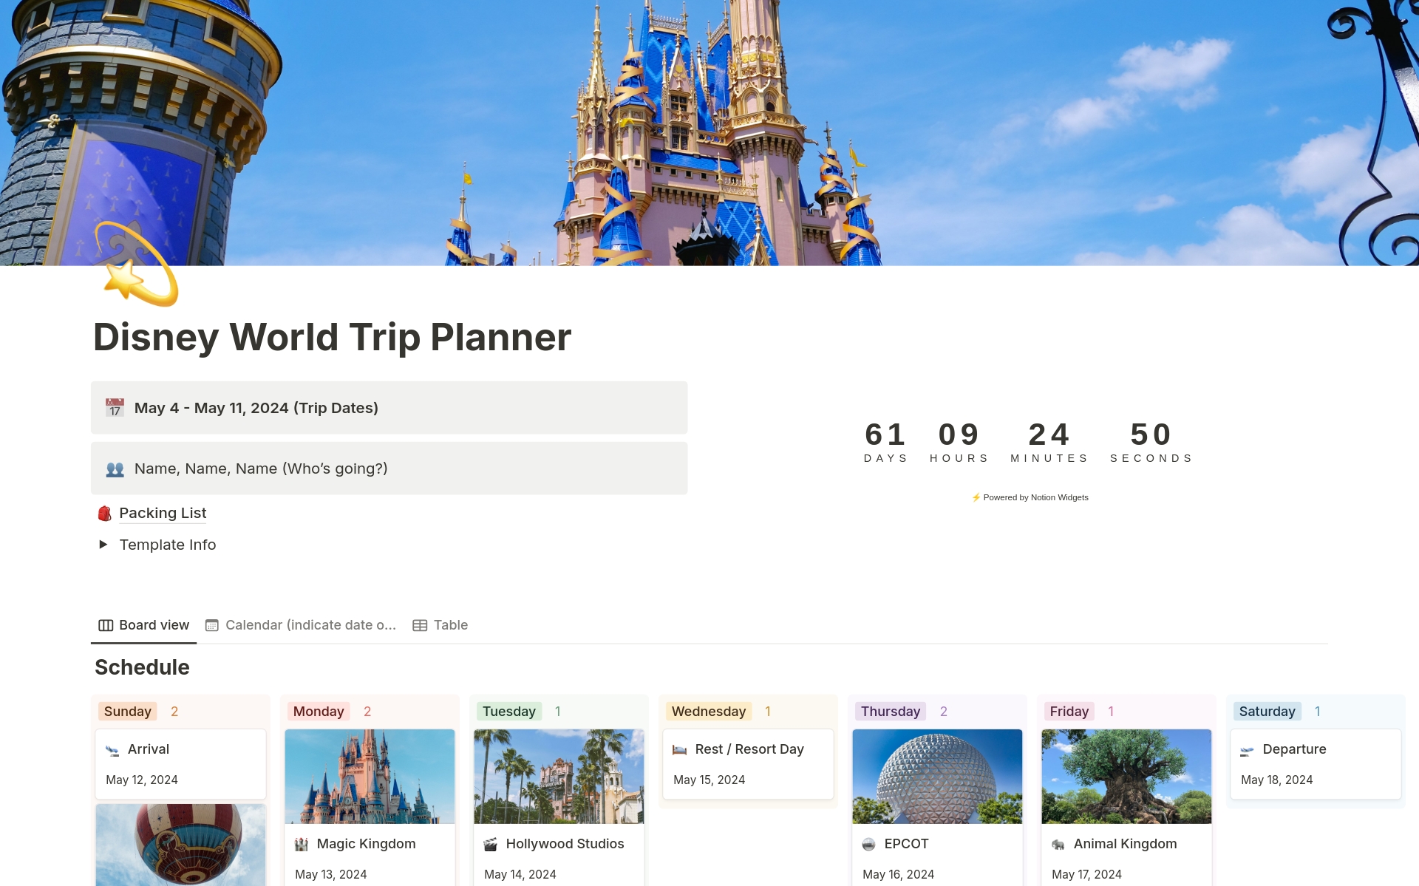Click the departure plane icon on Departure card
Image resolution: width=1419 pixels, height=886 pixels.
click(1247, 750)
